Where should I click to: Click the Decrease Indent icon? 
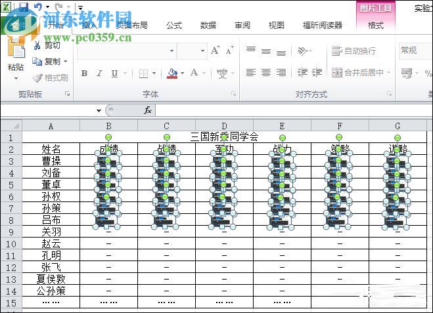[x=302, y=73]
